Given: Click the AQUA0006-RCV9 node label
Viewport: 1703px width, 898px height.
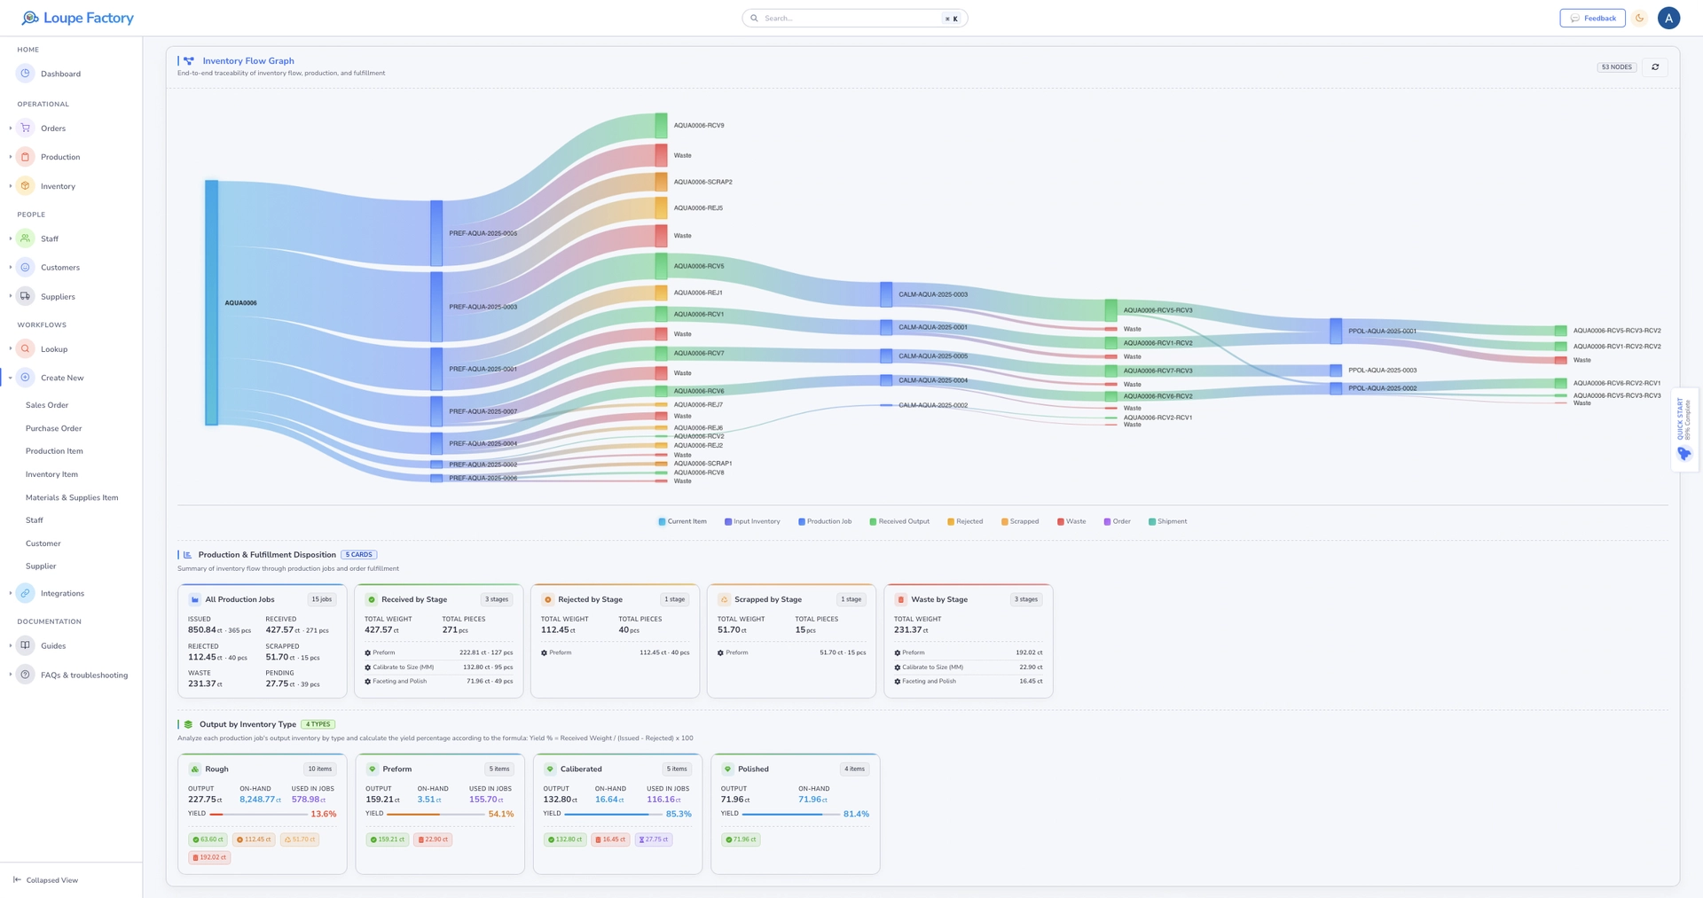Looking at the screenshot, I should pos(699,125).
